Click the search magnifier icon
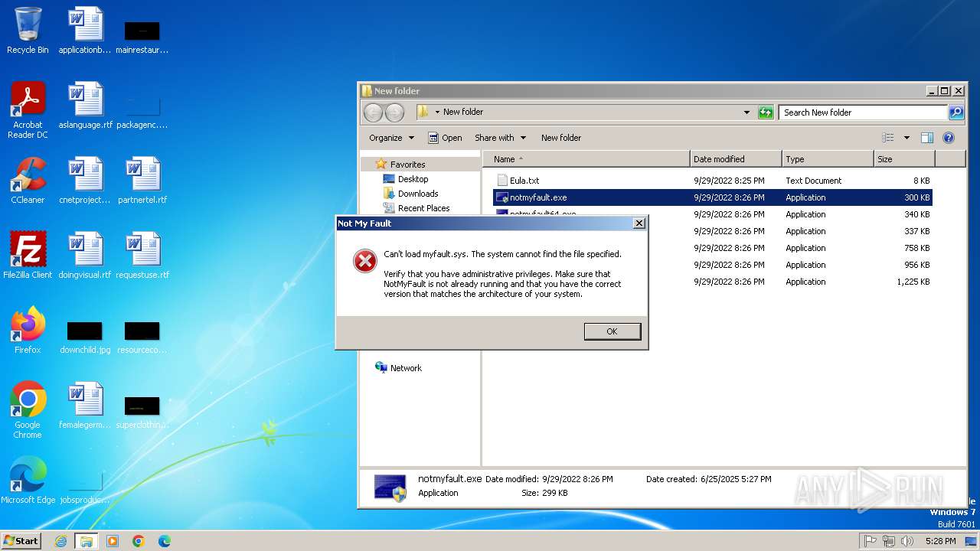 [x=956, y=112]
